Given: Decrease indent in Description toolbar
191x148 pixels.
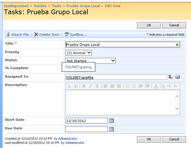Looking at the screenshot, I should pyautogui.click(x=141, y=86).
